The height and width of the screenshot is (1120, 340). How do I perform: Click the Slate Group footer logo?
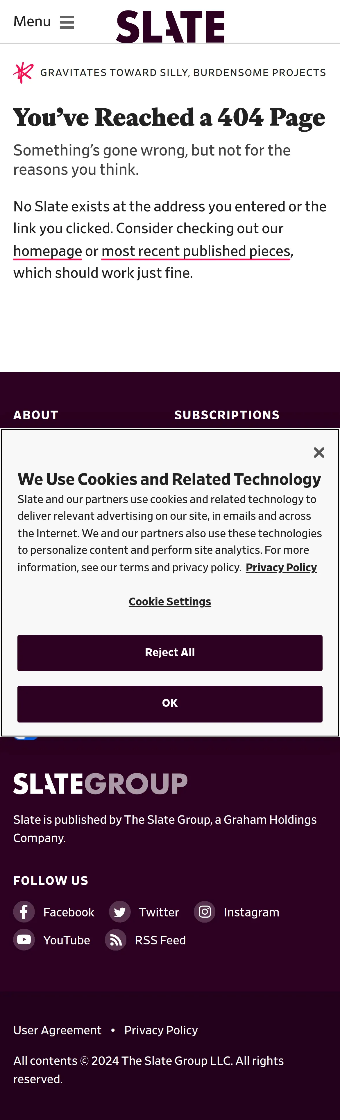(x=100, y=783)
